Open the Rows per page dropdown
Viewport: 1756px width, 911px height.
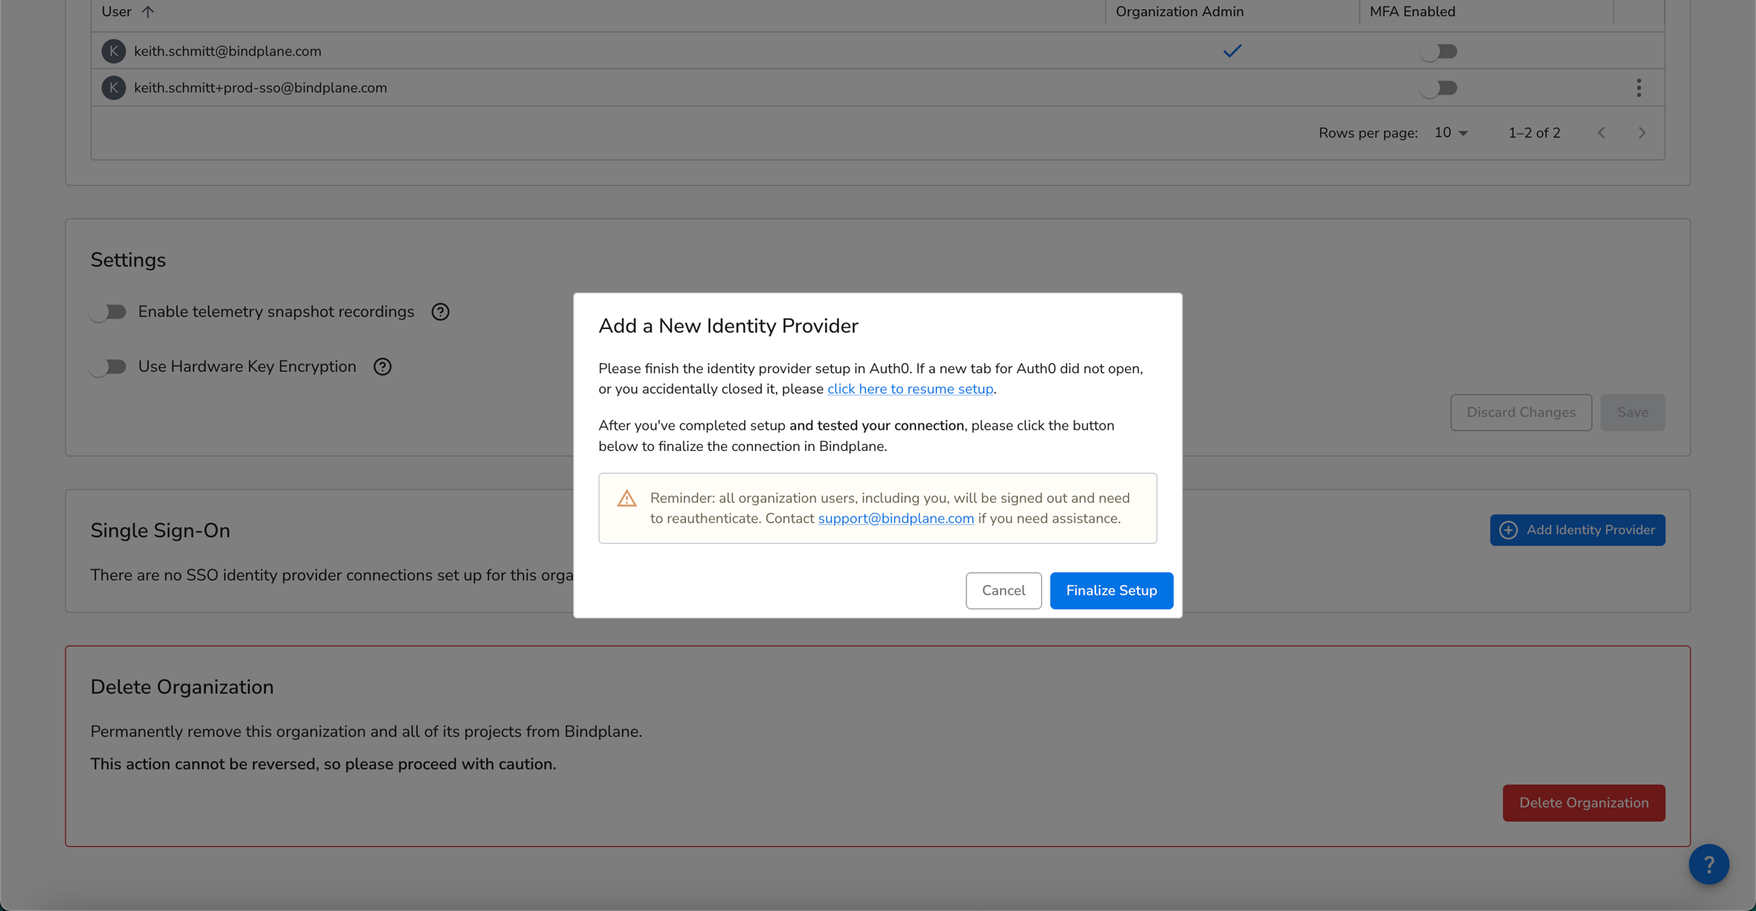1449,133
